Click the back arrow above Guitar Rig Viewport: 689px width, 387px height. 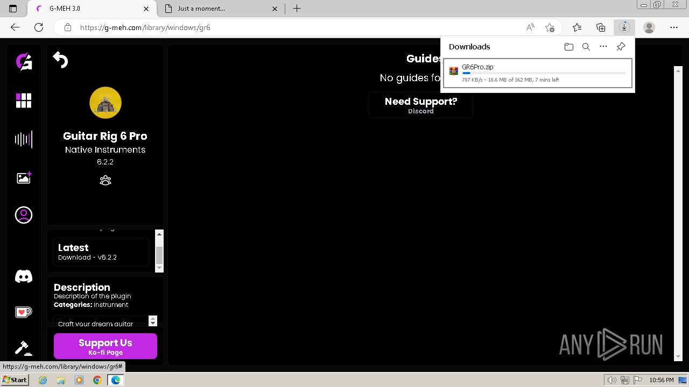tap(60, 60)
